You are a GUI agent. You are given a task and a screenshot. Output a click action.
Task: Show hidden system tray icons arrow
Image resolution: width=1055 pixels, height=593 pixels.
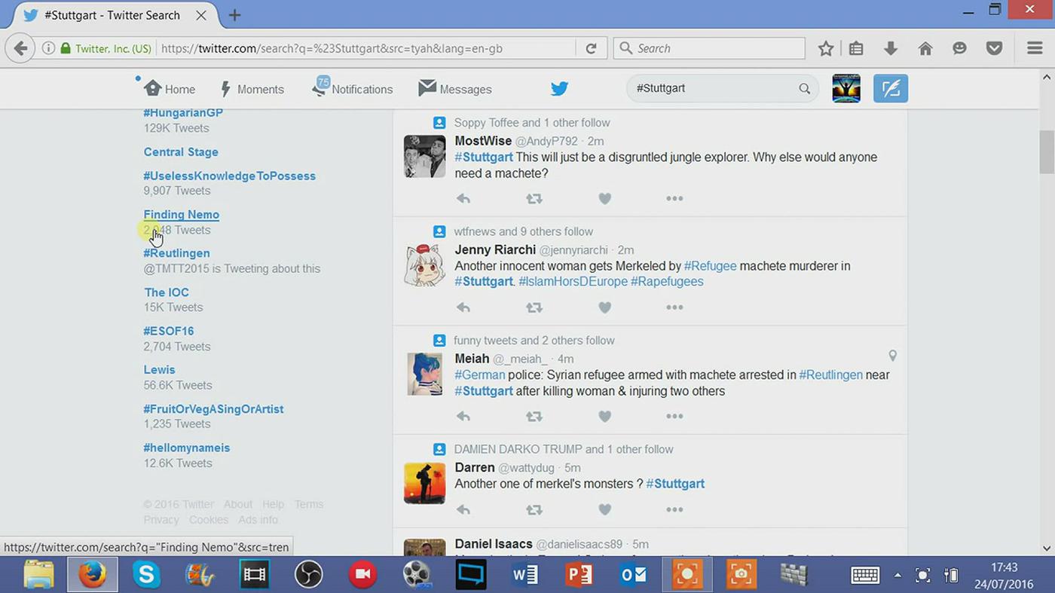point(898,576)
